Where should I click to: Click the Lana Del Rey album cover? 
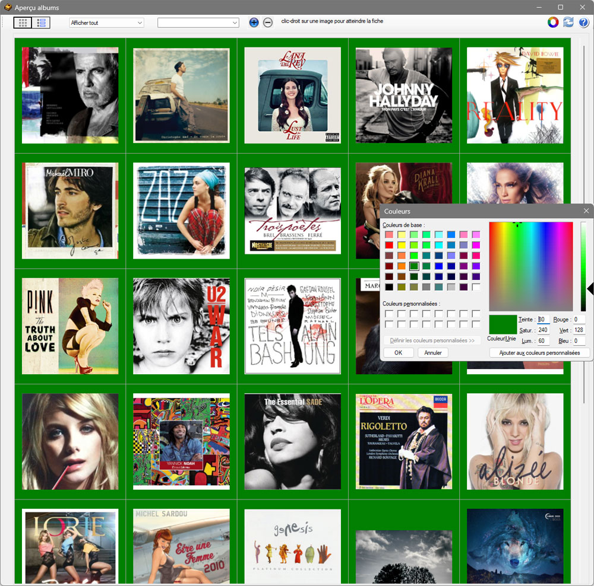pyautogui.click(x=292, y=95)
